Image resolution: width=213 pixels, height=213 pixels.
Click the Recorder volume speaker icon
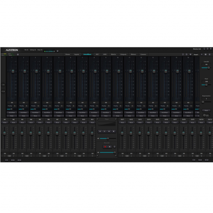point(98,152)
